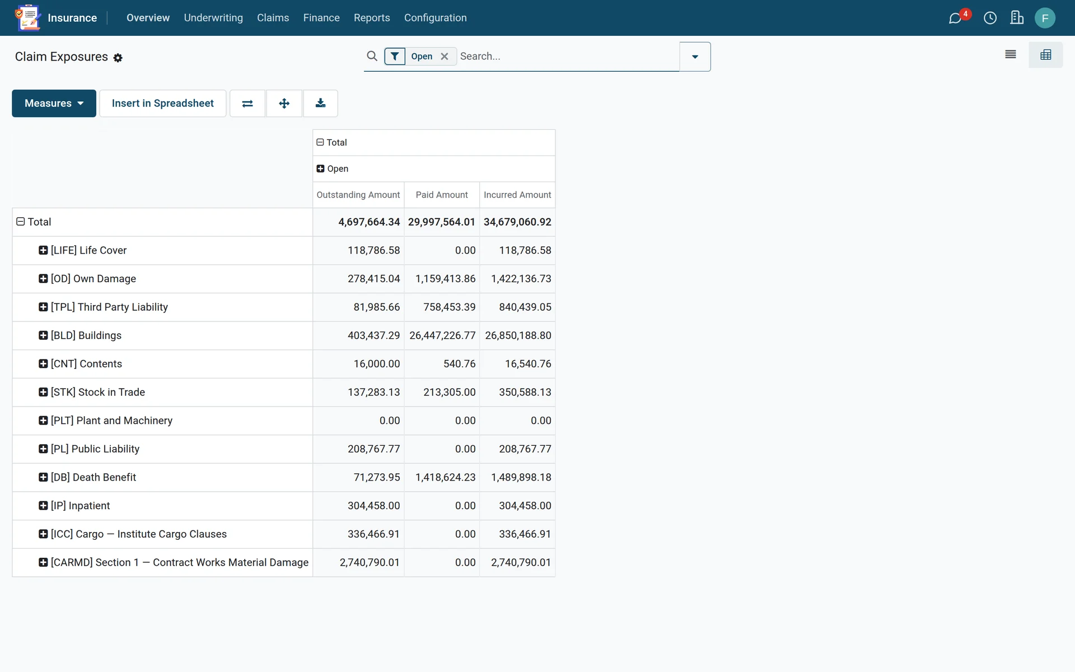
Task: Remove the Open filter facet
Action: [445, 56]
